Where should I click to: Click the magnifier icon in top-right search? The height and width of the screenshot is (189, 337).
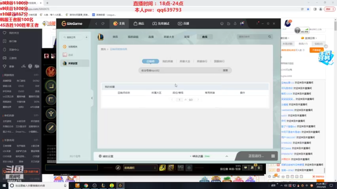point(270,37)
